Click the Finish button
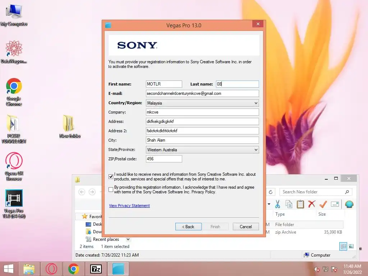 click(215, 227)
